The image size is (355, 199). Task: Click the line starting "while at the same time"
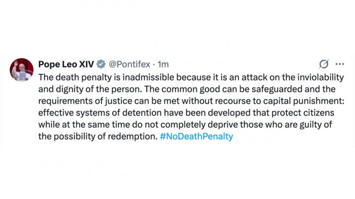pos(185,124)
